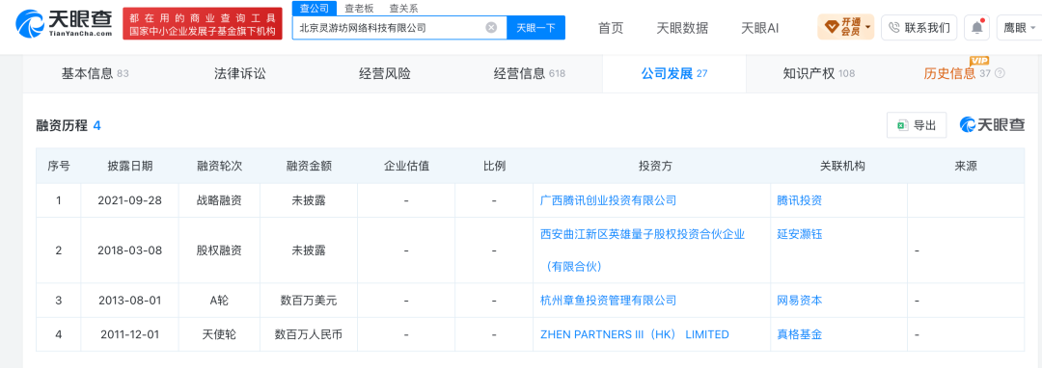The image size is (1042, 368).
Task: Open related institution 延安灏钰
Action: click(x=800, y=233)
